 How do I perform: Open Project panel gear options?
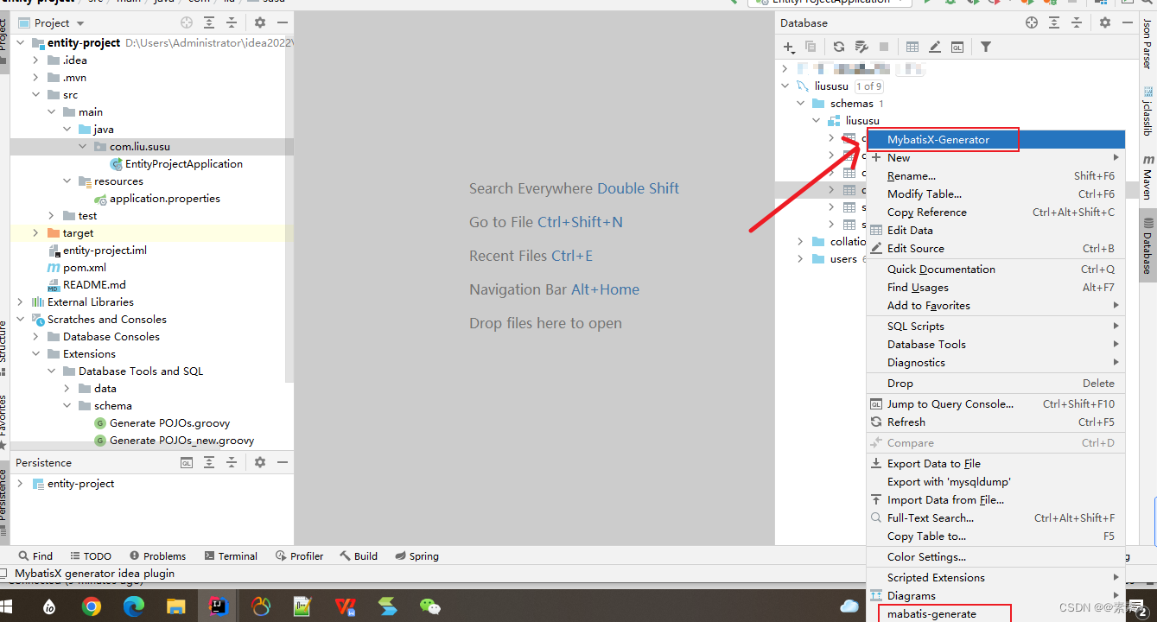(x=259, y=23)
